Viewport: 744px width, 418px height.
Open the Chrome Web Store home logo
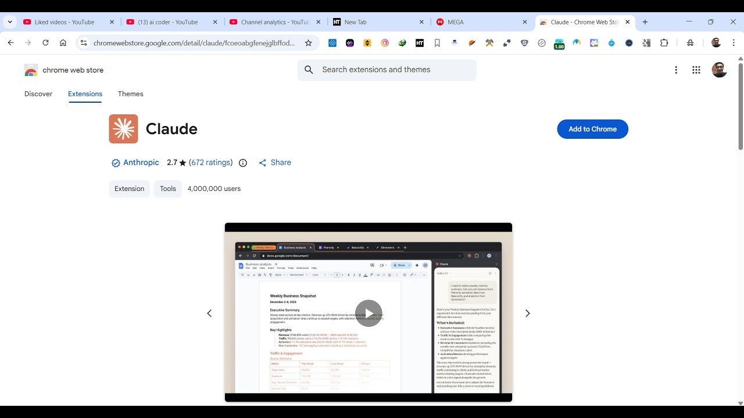tap(31, 70)
